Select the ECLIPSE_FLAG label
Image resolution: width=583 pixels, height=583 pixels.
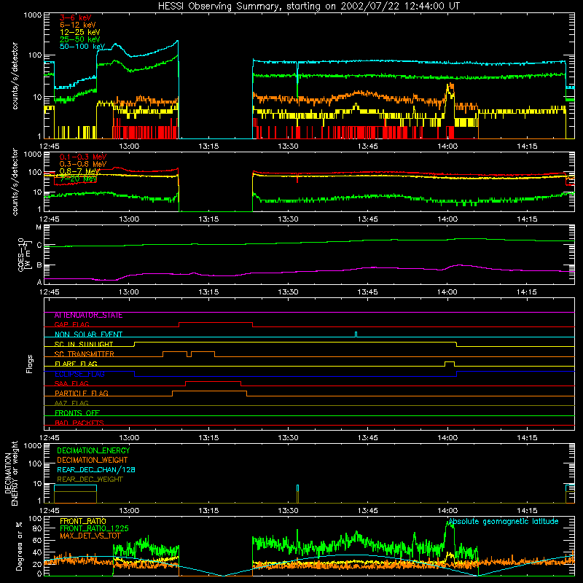pyautogui.click(x=79, y=374)
